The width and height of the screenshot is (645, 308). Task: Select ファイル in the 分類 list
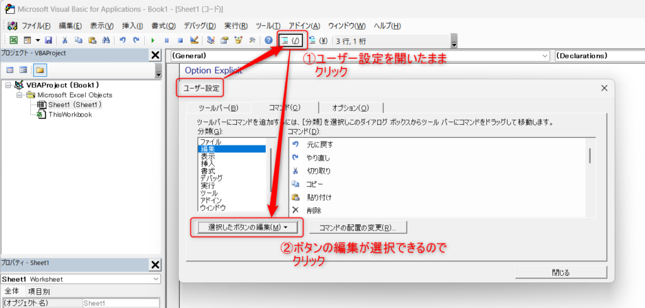232,142
